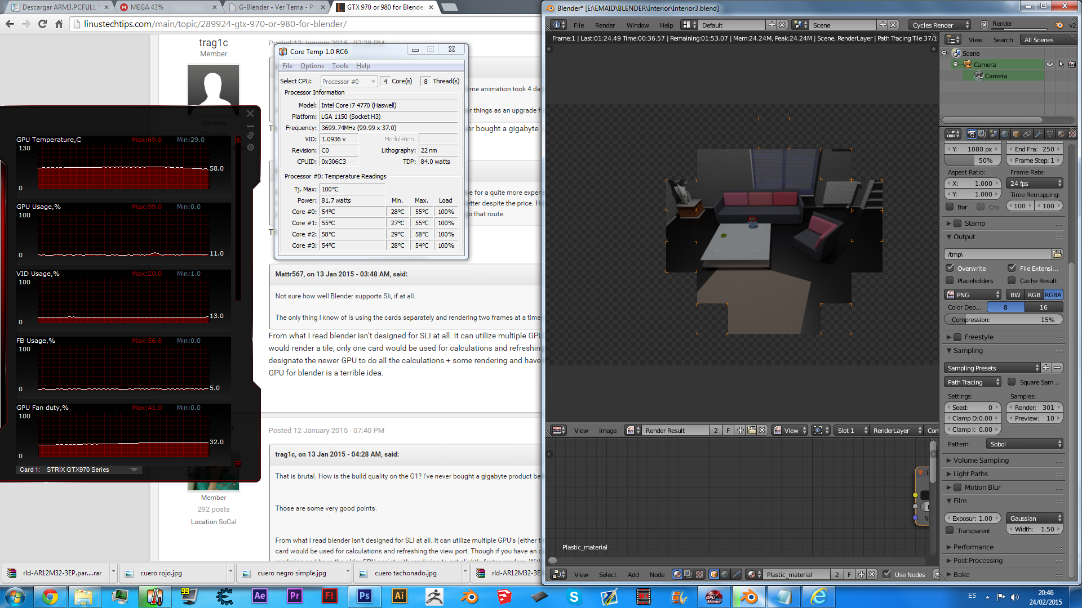This screenshot has height=608, width=1082.
Task: Enable Cache Result checkbox
Action: click(1012, 280)
